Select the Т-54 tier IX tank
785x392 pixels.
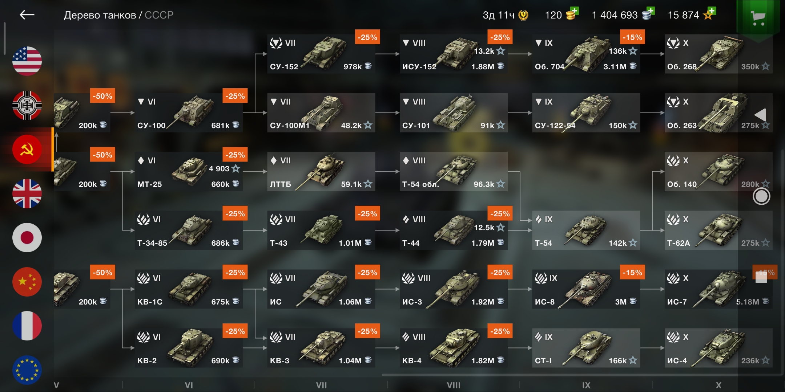(586, 230)
